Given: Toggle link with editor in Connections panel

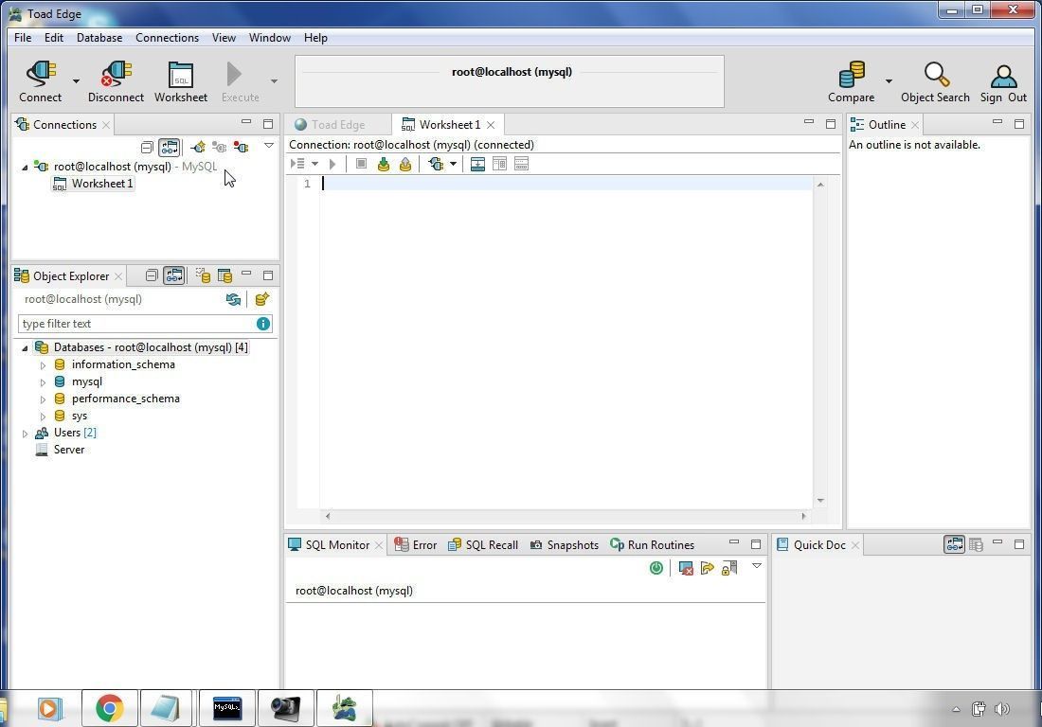Looking at the screenshot, I should click(169, 147).
